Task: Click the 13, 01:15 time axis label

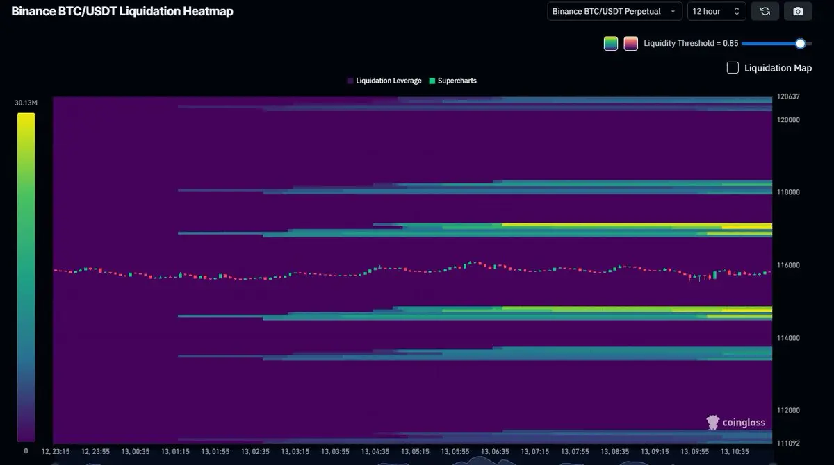Action: pos(175,451)
